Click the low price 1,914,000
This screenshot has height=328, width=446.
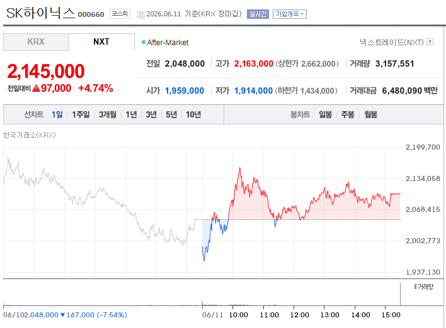[x=253, y=90]
